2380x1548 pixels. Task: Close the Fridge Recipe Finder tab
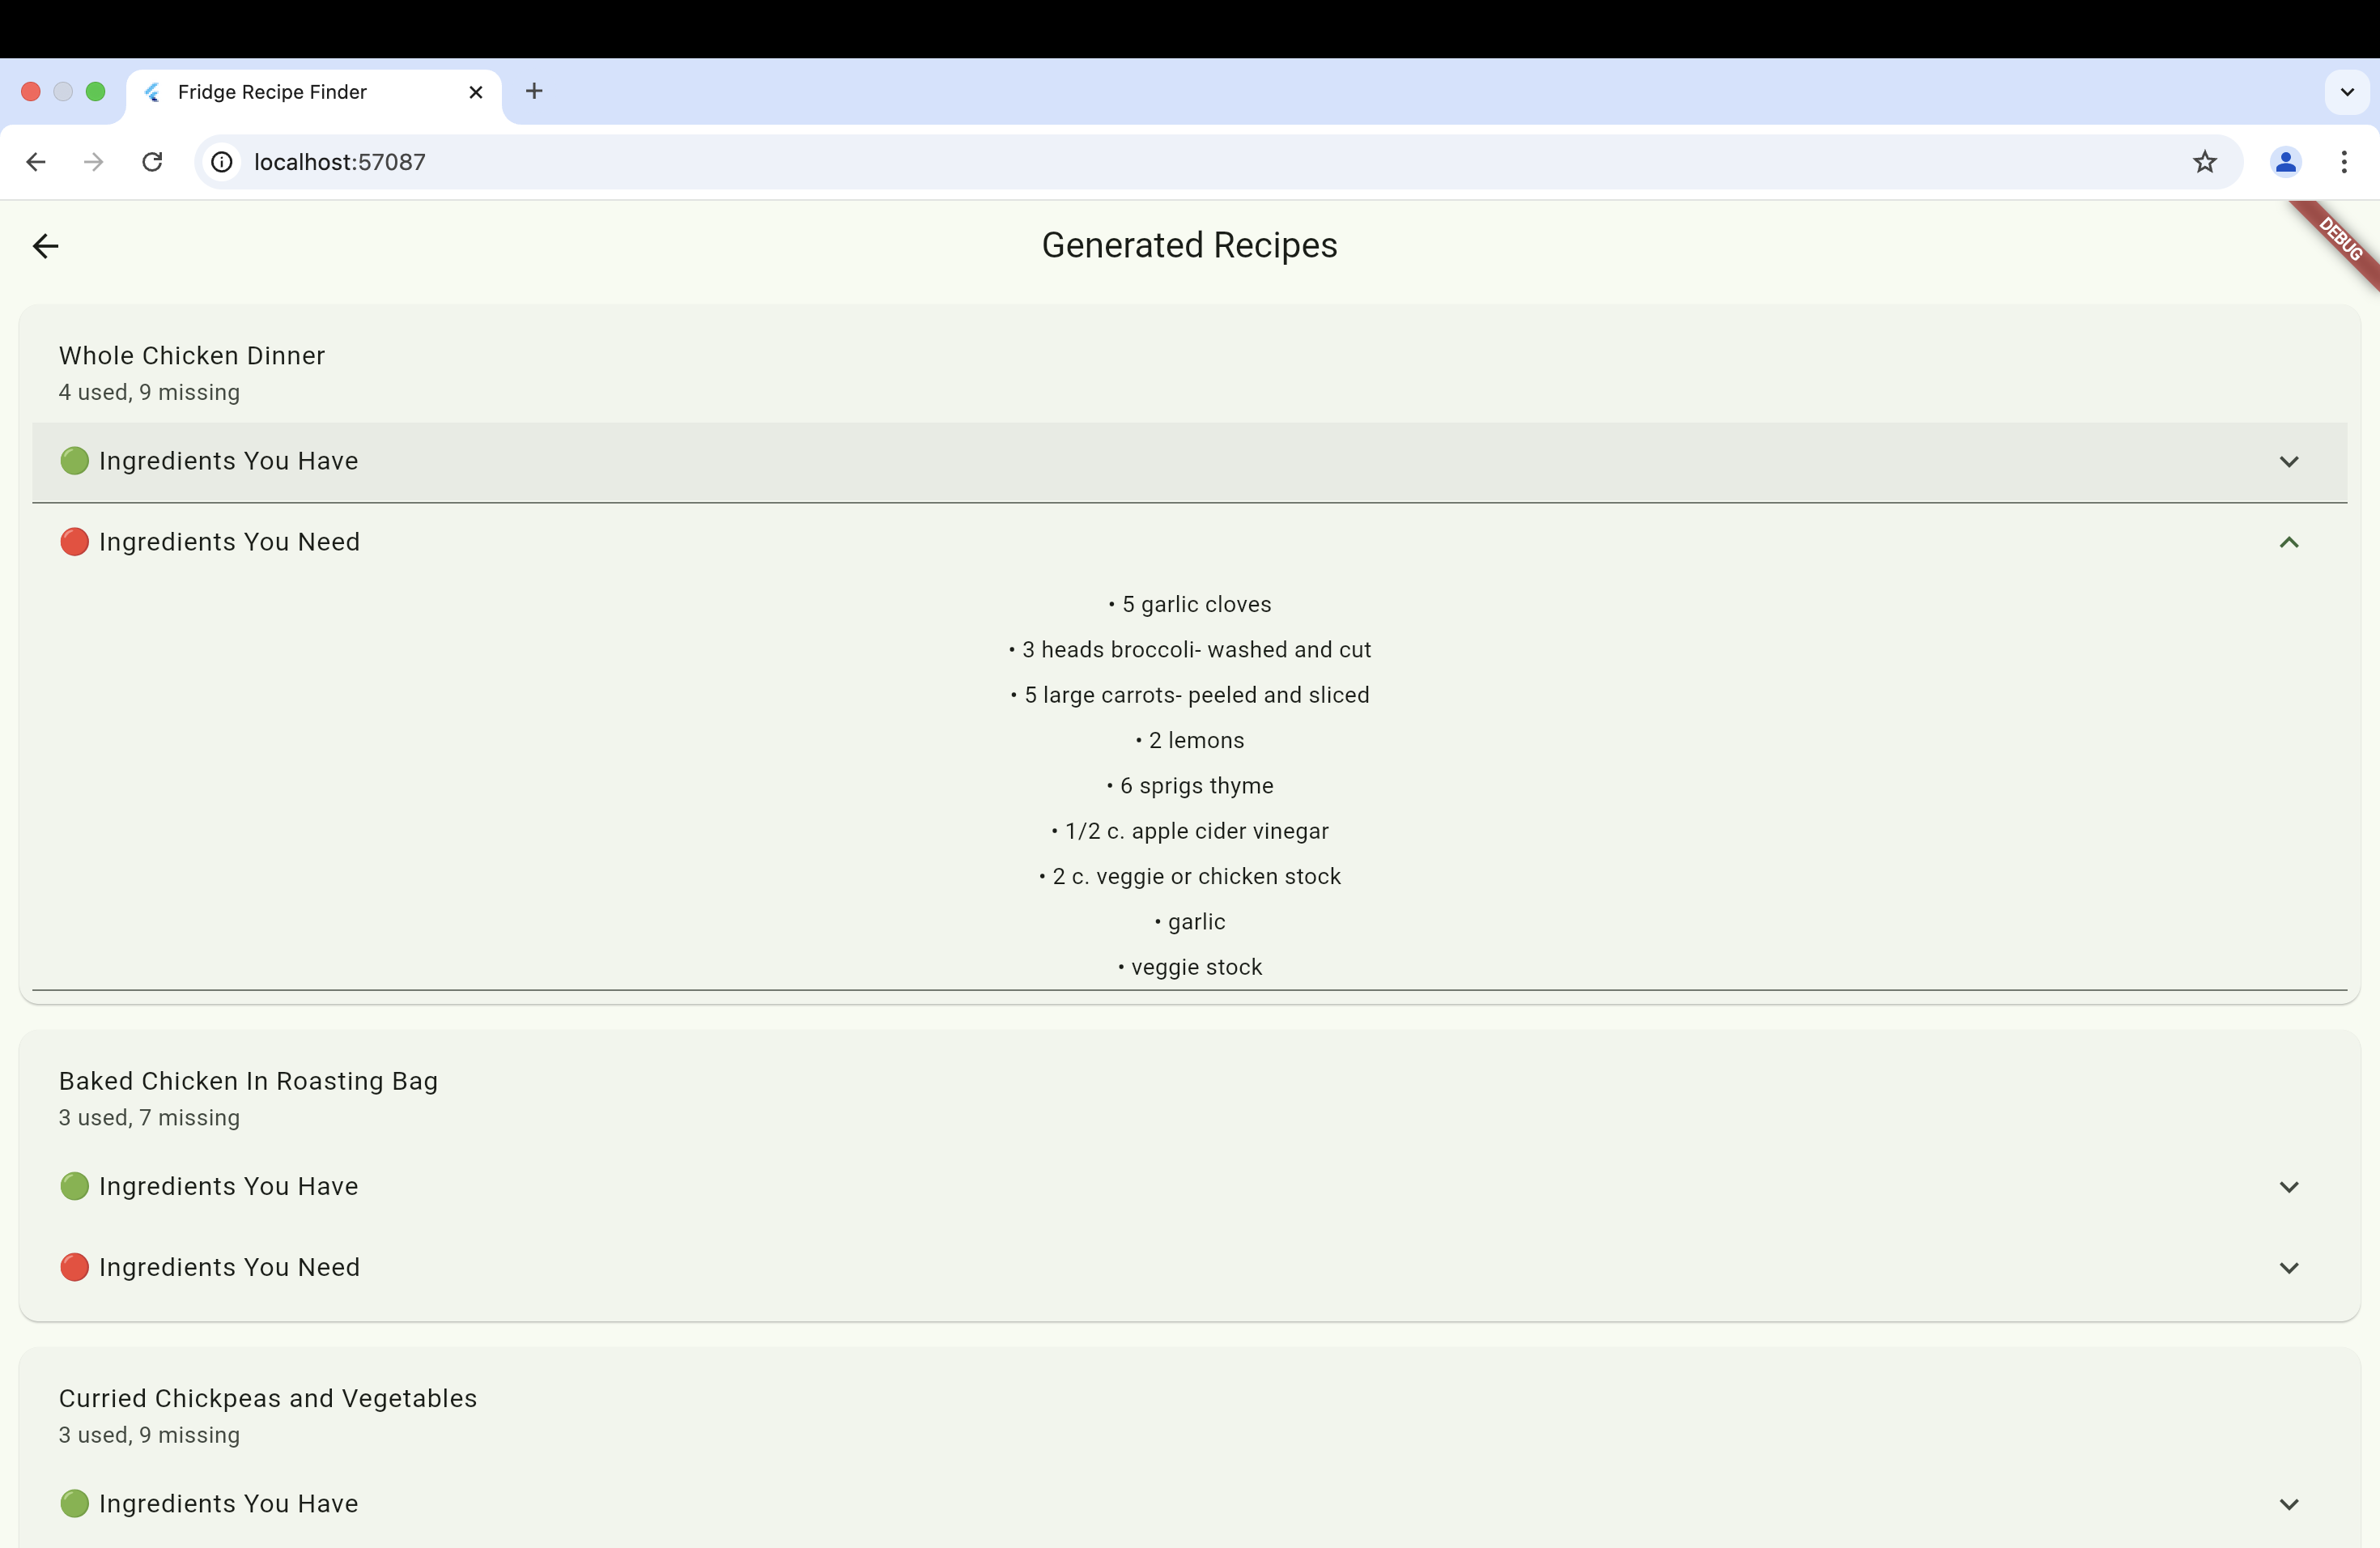(476, 92)
